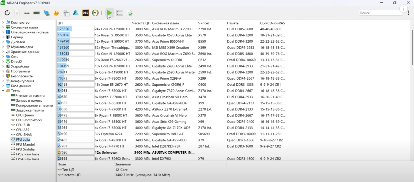Open the OSD panel icon
Screen dimensions: 414x182
[x=85, y=13]
